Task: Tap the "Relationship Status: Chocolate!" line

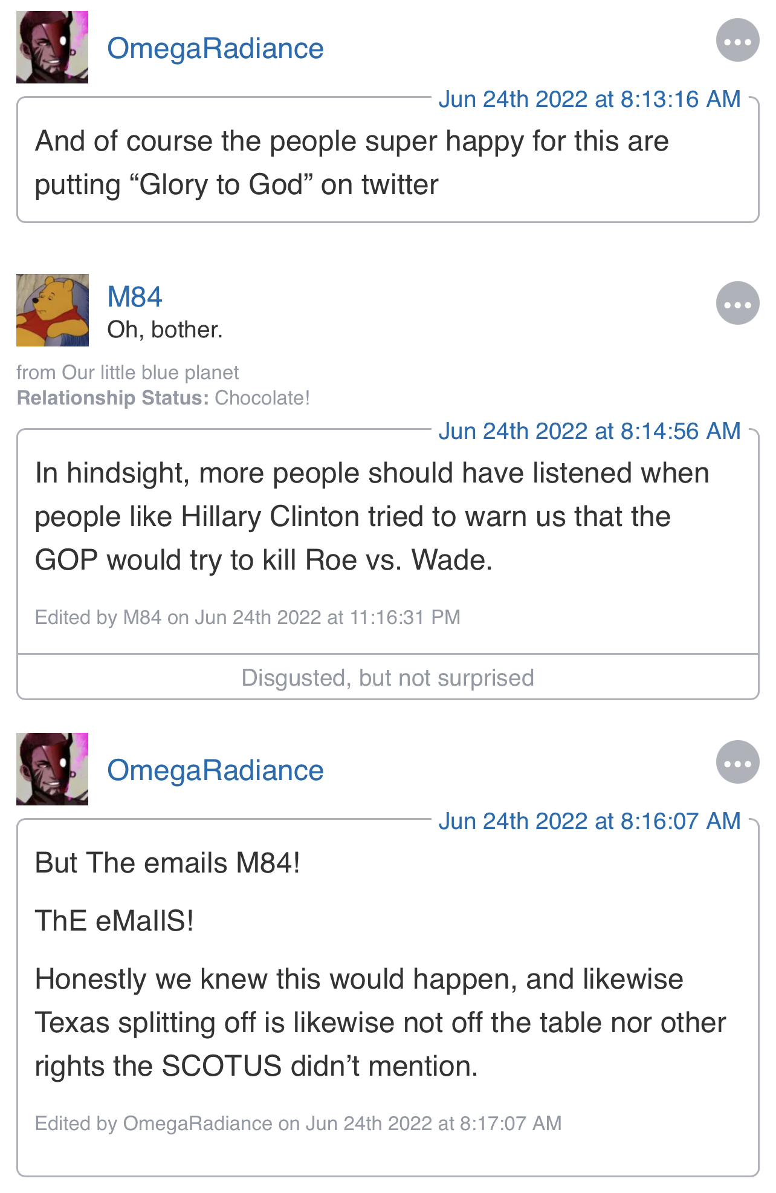Action: (163, 398)
